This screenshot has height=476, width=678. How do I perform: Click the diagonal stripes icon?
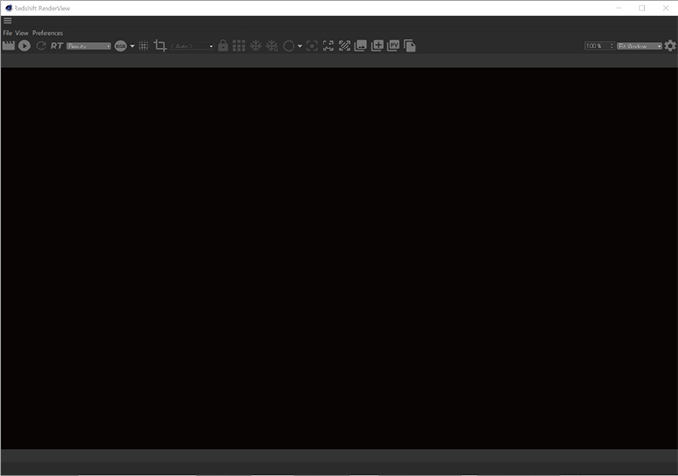click(x=345, y=46)
